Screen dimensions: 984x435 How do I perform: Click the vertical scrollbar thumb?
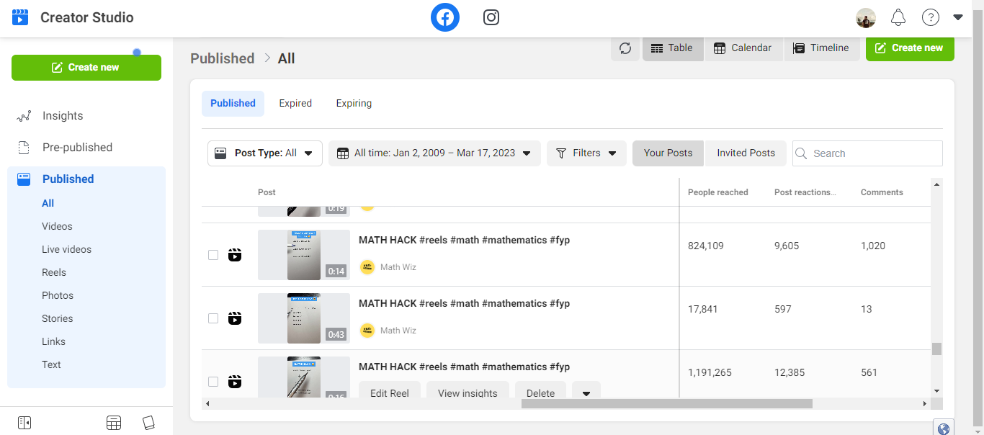(936, 349)
